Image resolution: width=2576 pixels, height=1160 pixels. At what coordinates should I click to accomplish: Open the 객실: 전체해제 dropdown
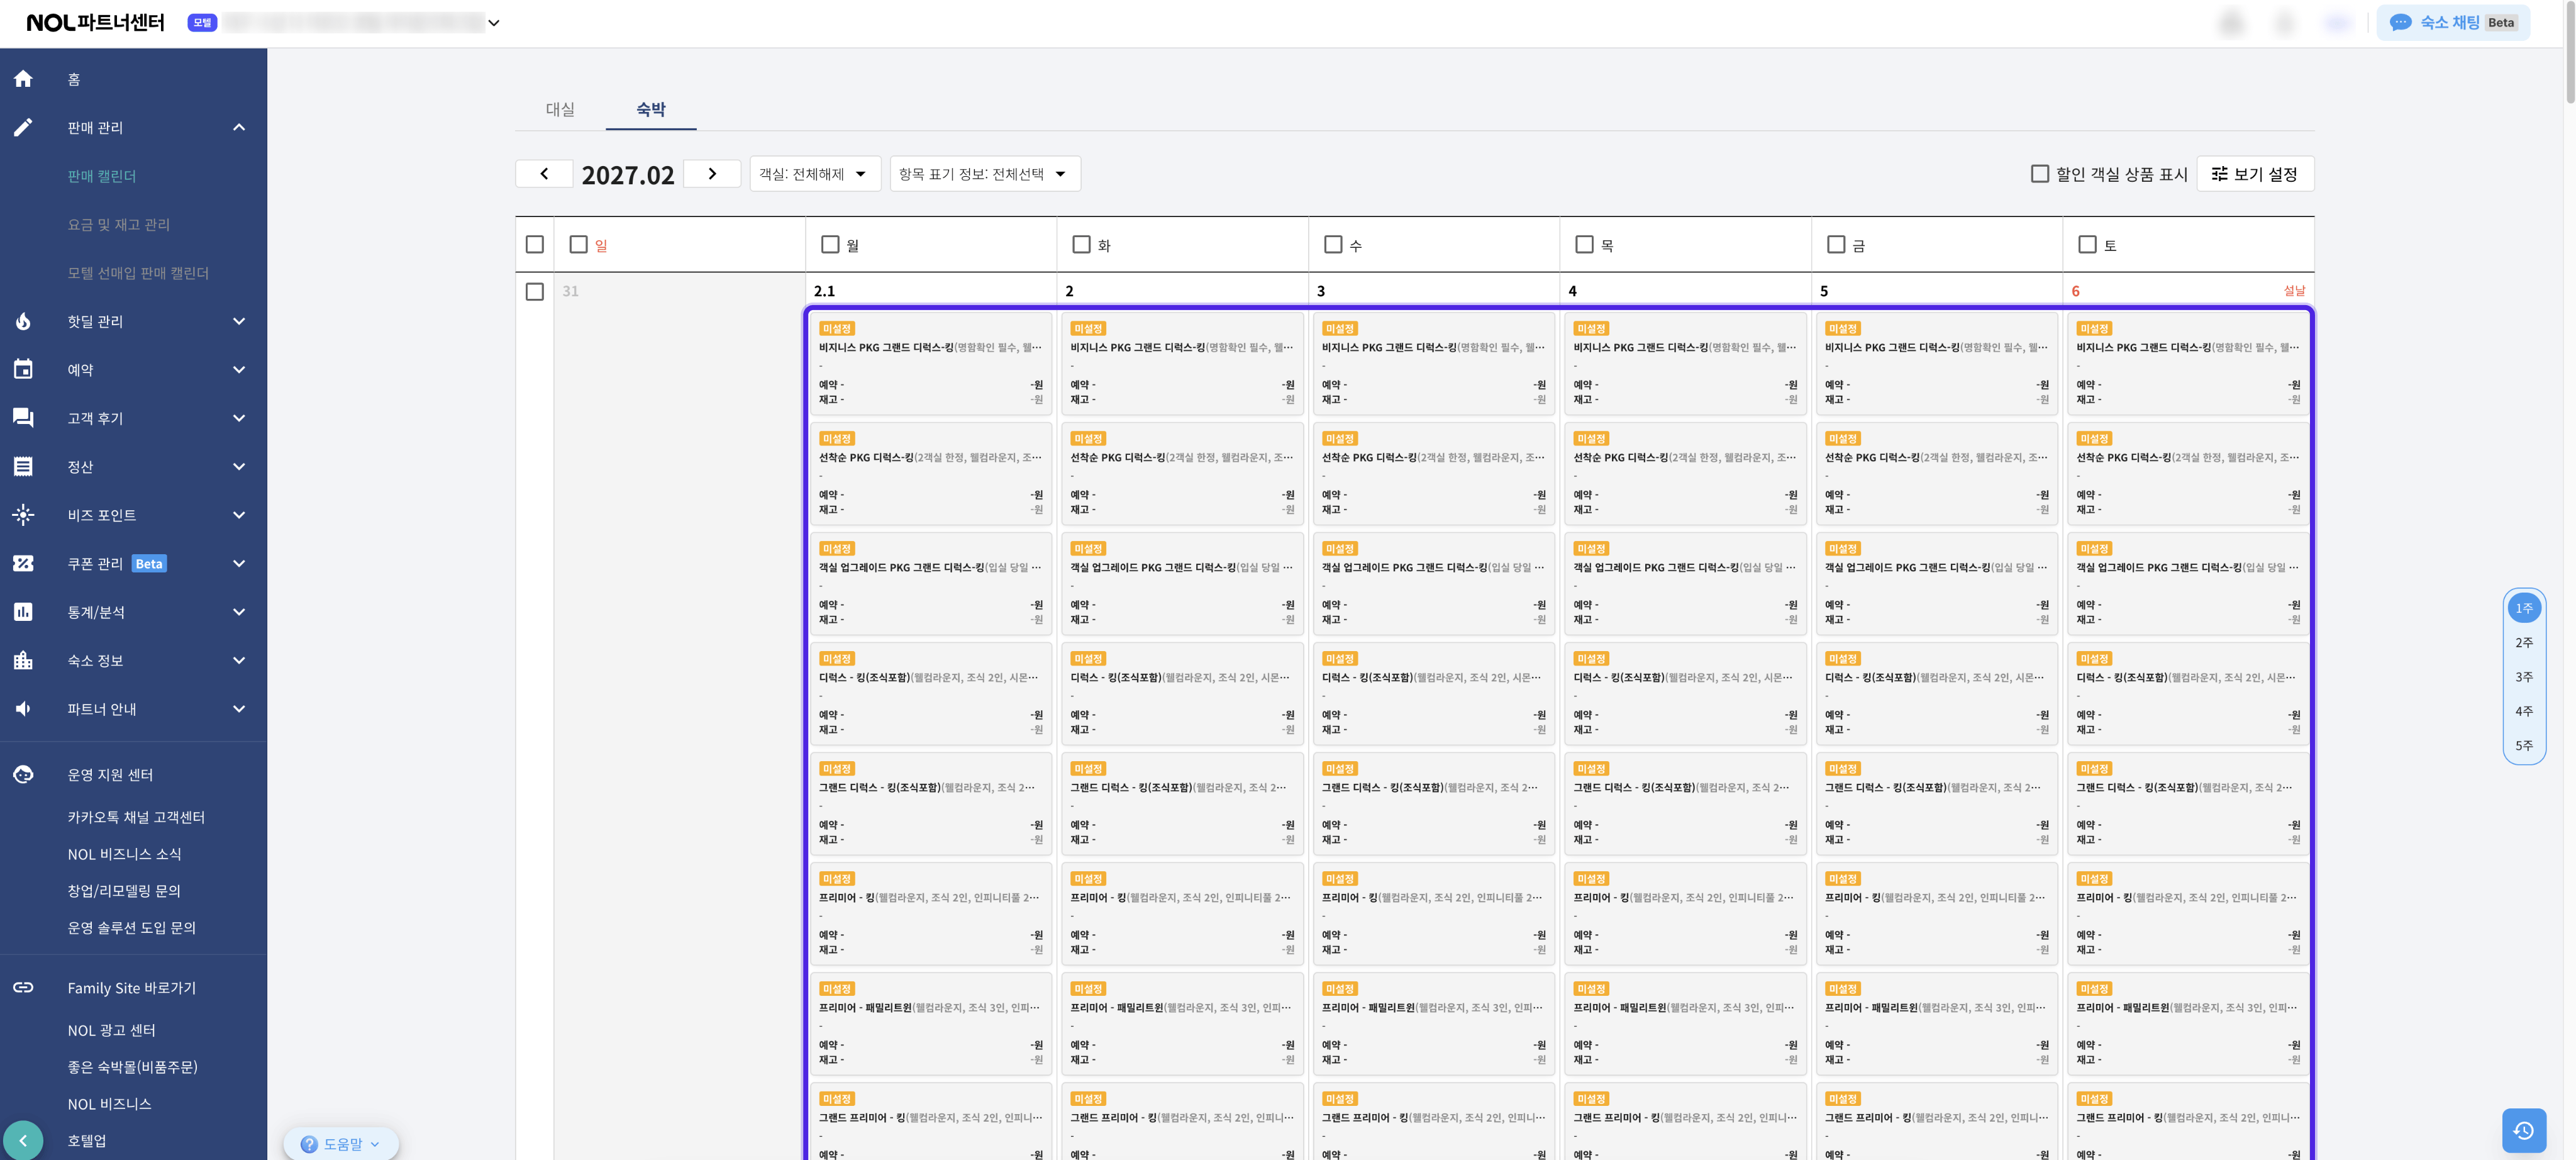tap(815, 174)
